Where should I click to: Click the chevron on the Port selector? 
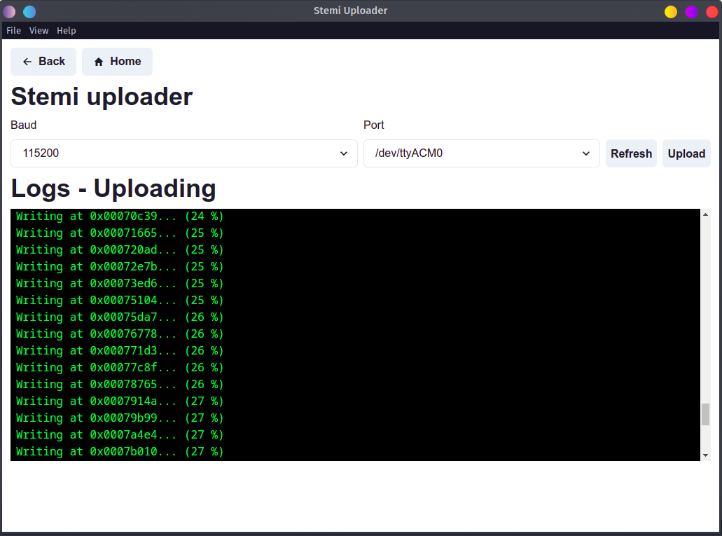[x=585, y=153]
